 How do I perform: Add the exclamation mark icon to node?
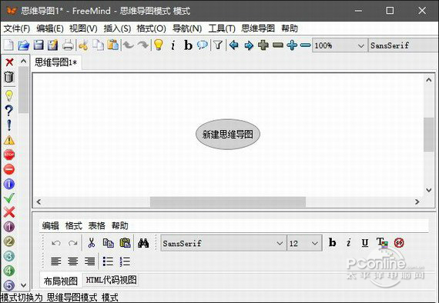[9, 125]
